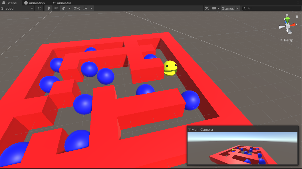Toggle skybox and effects icon
The height and width of the screenshot is (169, 302).
(63, 8)
